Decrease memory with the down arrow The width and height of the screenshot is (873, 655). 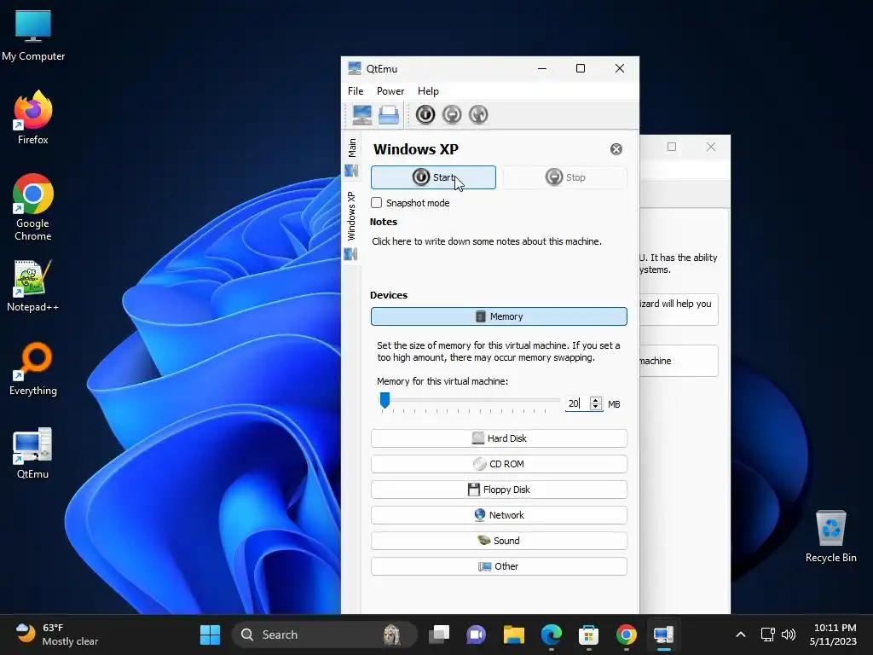pyautogui.click(x=596, y=408)
